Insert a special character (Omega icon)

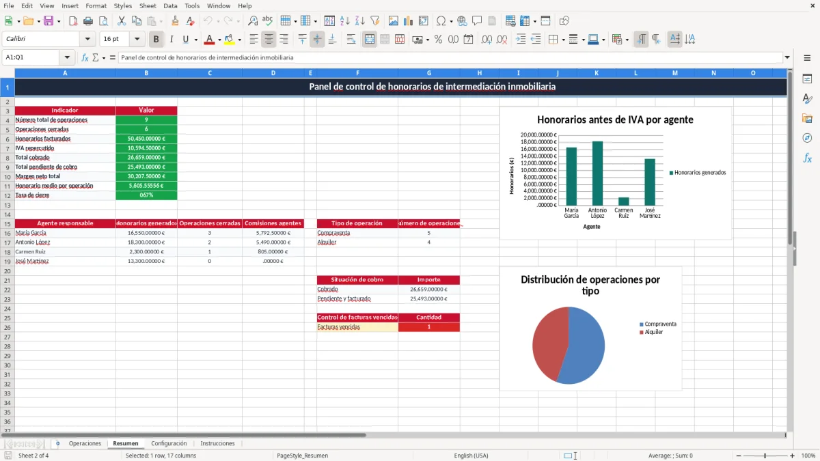tap(441, 21)
